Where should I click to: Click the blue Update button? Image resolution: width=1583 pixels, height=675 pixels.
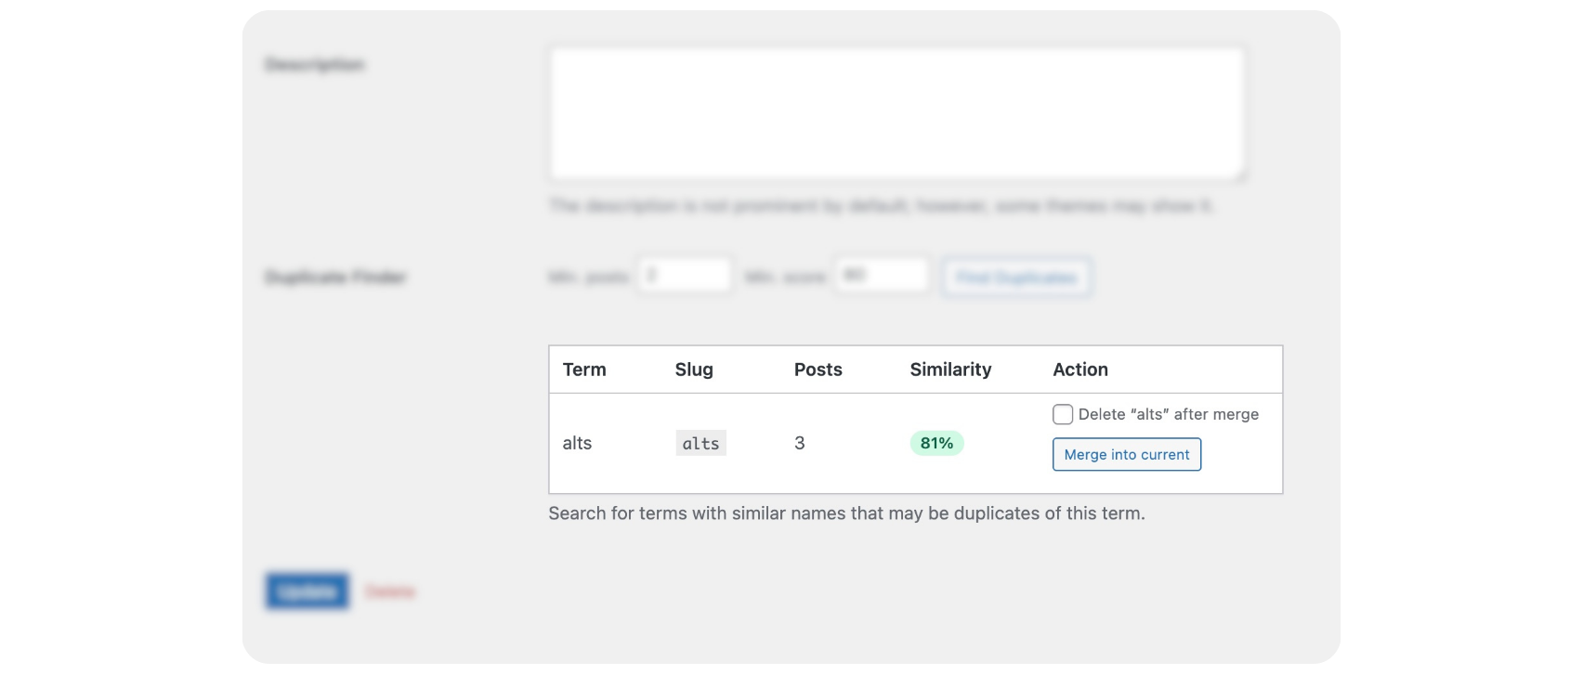click(307, 591)
